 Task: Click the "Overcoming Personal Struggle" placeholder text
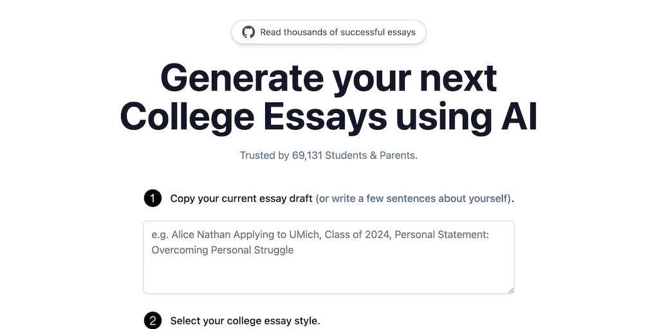tap(223, 250)
